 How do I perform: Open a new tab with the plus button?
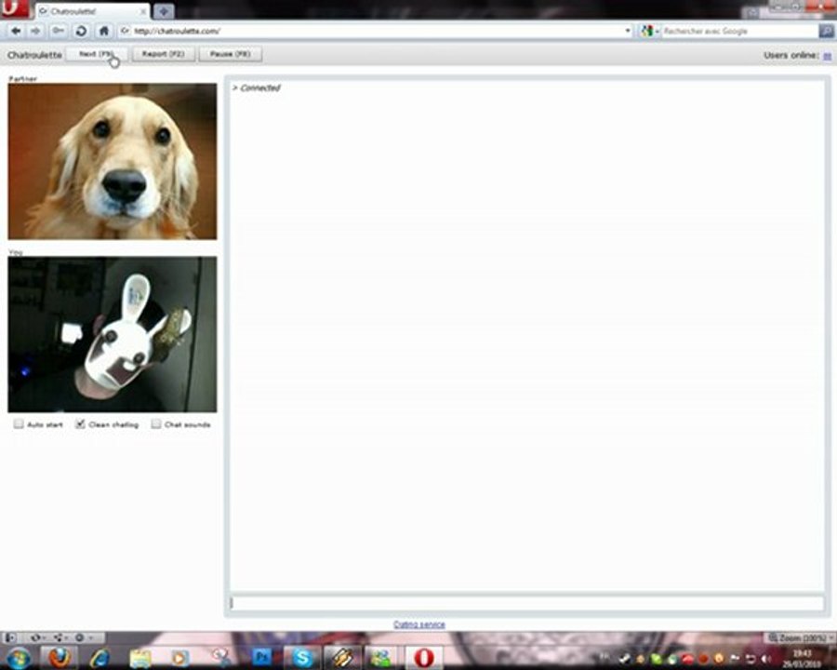coord(164,10)
